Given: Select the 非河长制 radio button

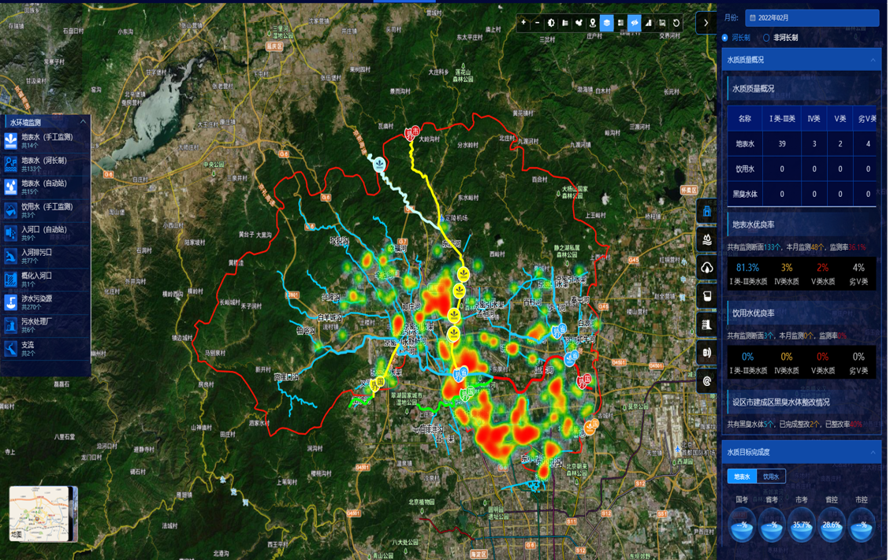Looking at the screenshot, I should coord(766,38).
